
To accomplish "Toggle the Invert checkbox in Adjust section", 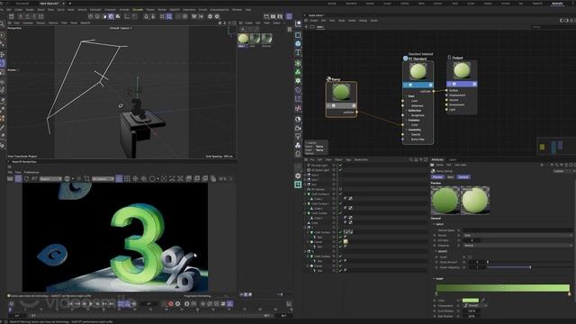I will pyautogui.click(x=470, y=257).
